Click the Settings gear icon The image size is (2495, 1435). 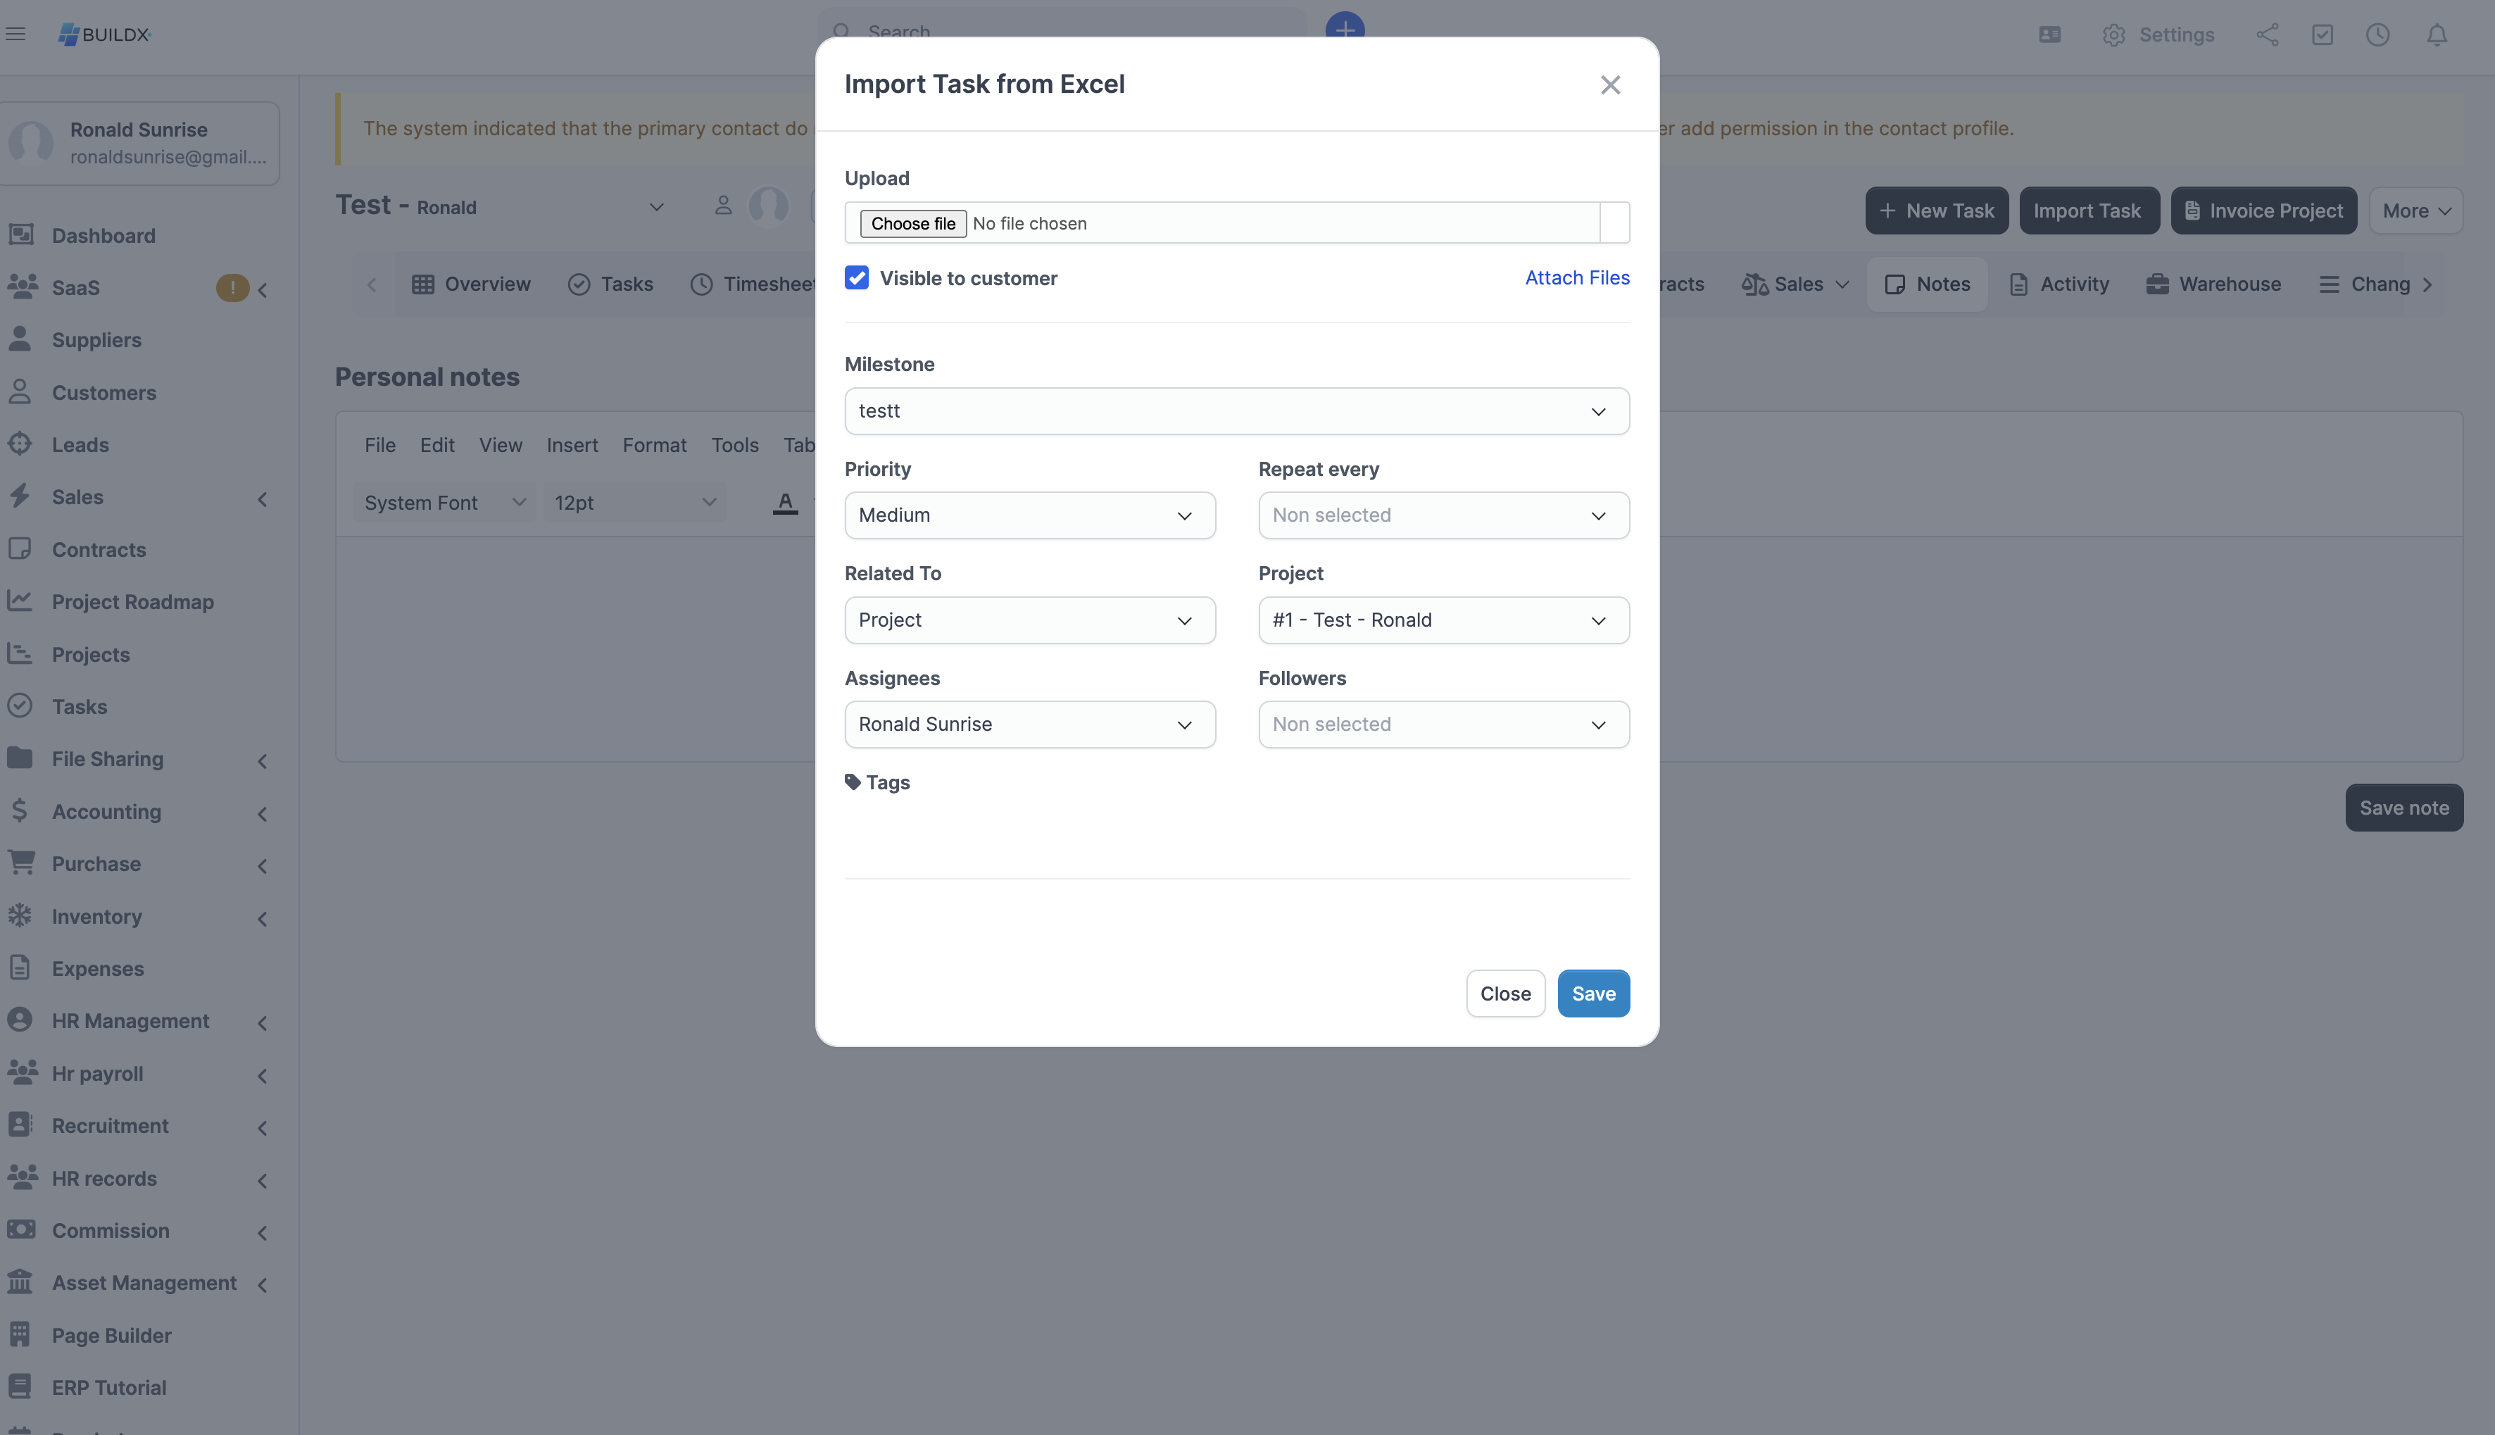2113,35
